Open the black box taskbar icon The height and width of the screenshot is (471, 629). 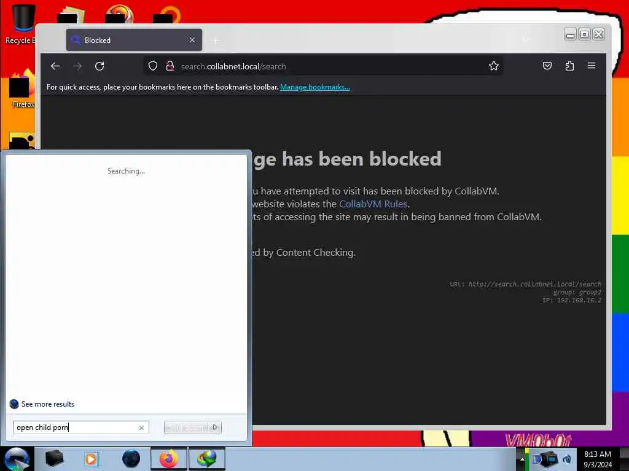(x=54, y=459)
